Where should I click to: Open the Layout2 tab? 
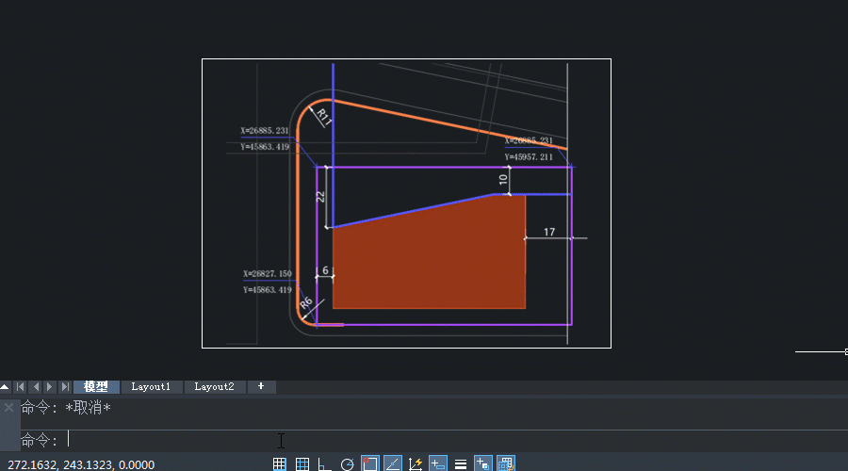coord(214,387)
